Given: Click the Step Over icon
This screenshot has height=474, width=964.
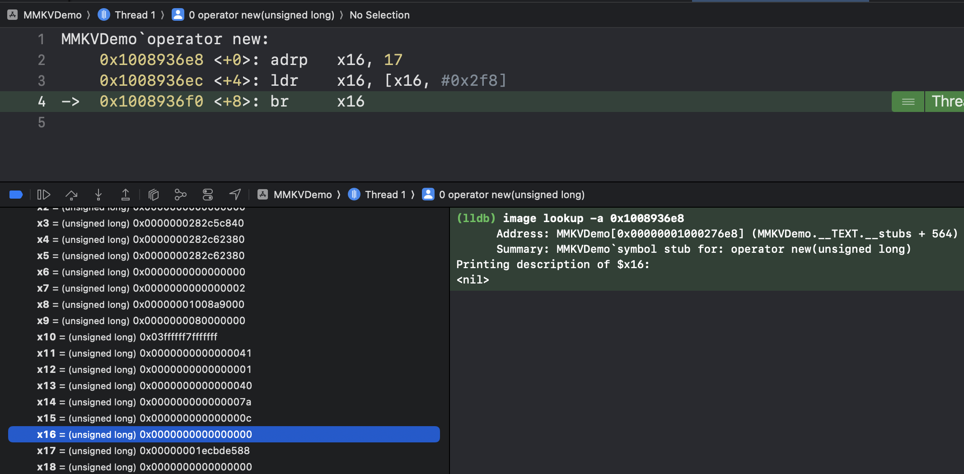Looking at the screenshot, I should coord(71,195).
